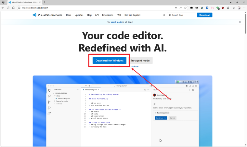Screen dimensions: 247x147
Task: Click Continue in the chat preview
Action: 160,118
